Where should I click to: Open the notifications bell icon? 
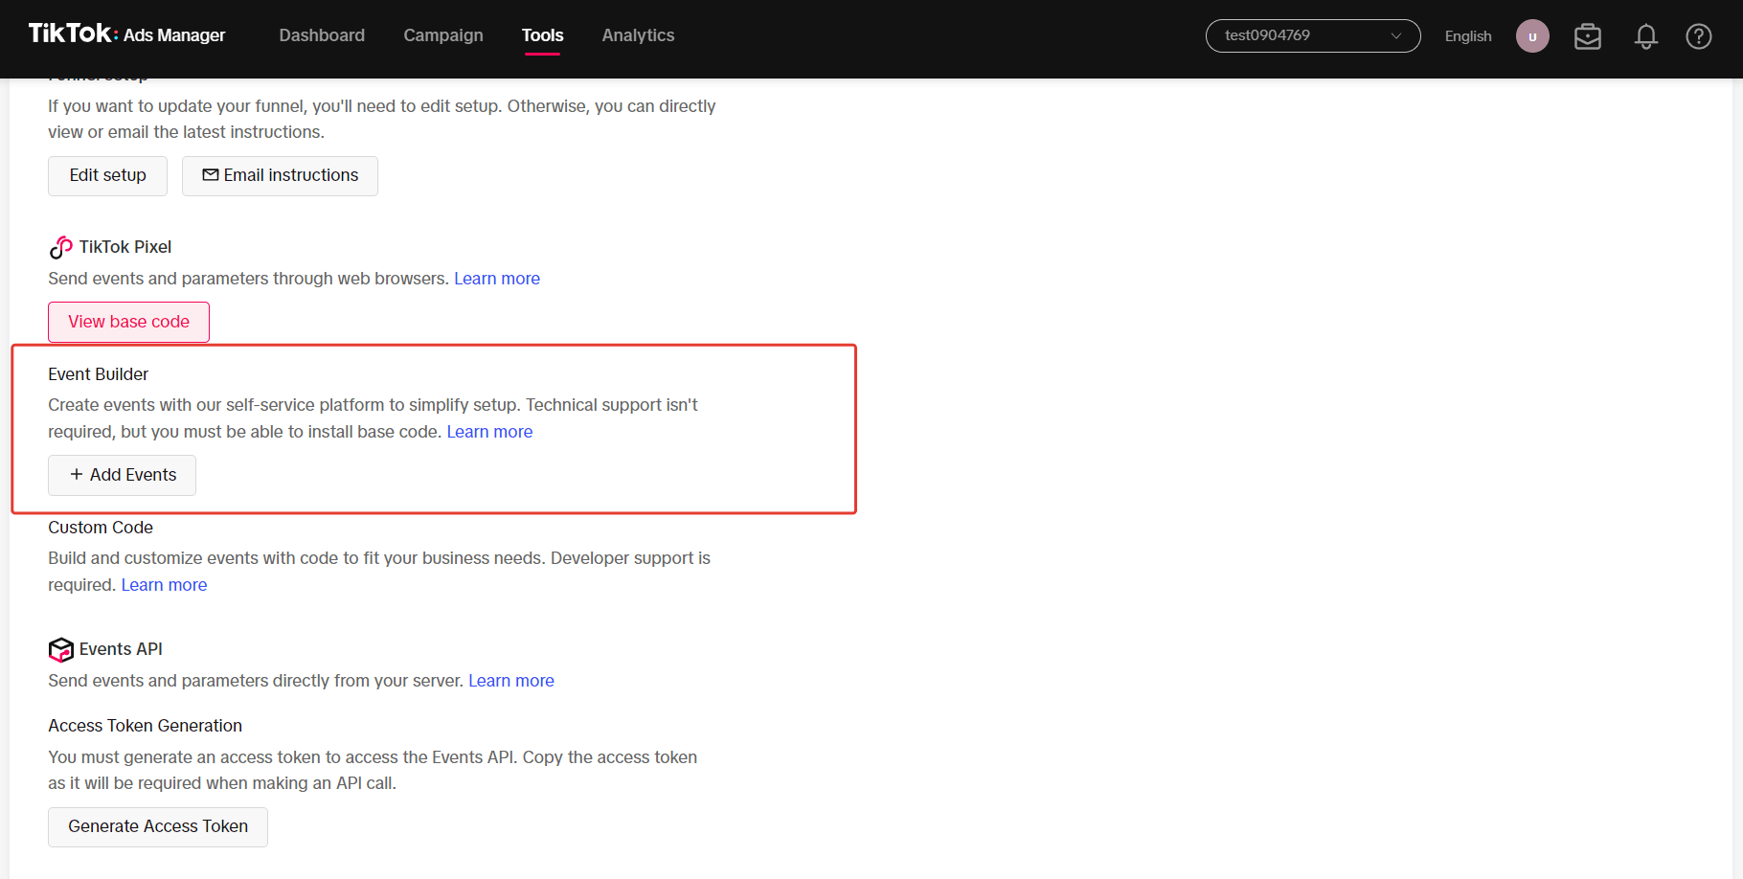1645,36
